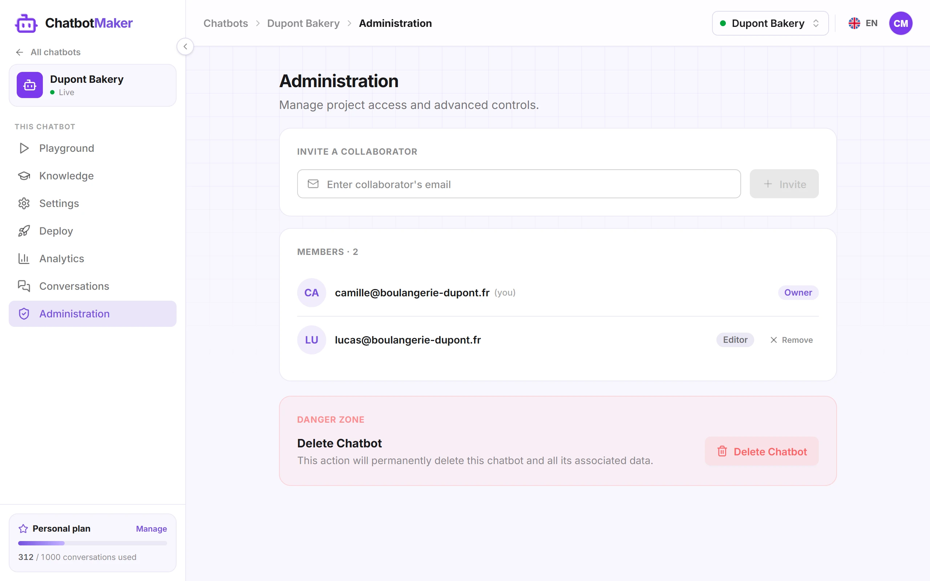Select the Conversations menu label

pos(74,286)
